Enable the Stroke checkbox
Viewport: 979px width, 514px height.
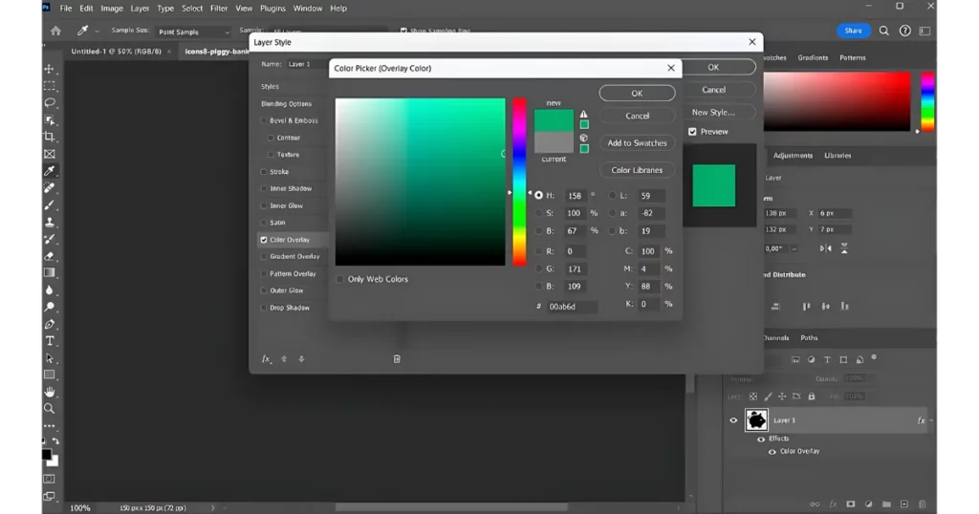[x=264, y=172]
